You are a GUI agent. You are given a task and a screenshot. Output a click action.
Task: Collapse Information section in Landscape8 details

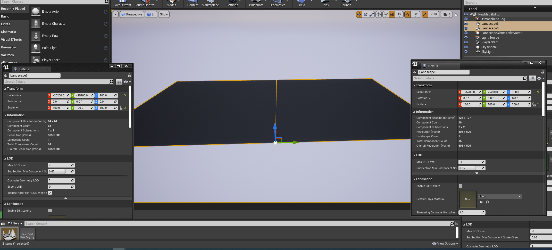pos(414,112)
